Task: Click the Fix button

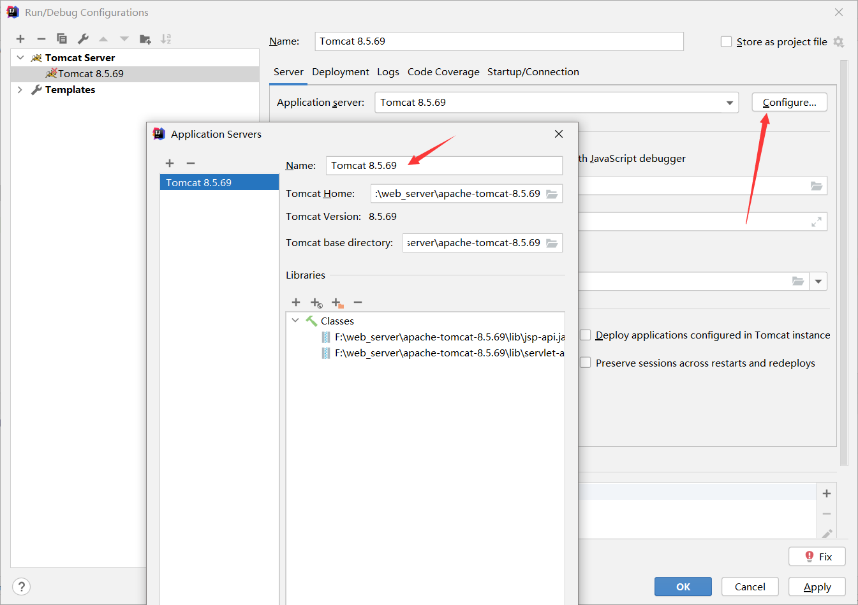Action: pos(817,557)
